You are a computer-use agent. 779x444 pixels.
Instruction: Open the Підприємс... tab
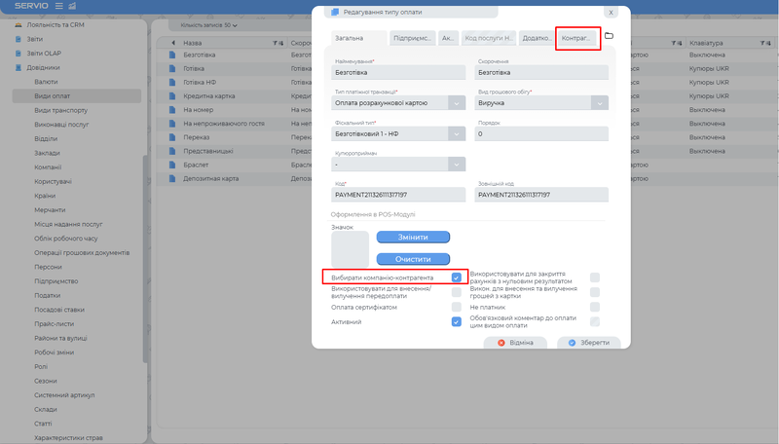coord(412,39)
